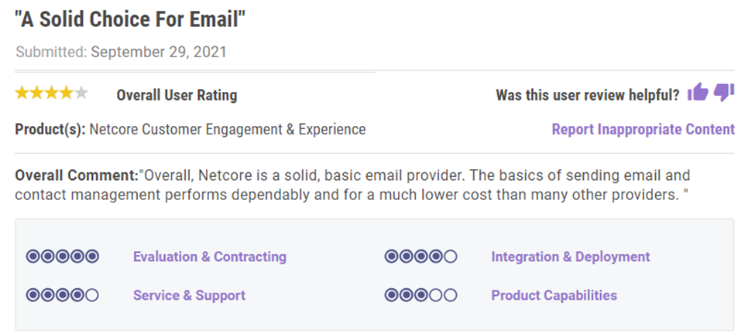Screen dimensions: 755x336
Task: Click the fourth gold star in the rating
Action: point(66,93)
